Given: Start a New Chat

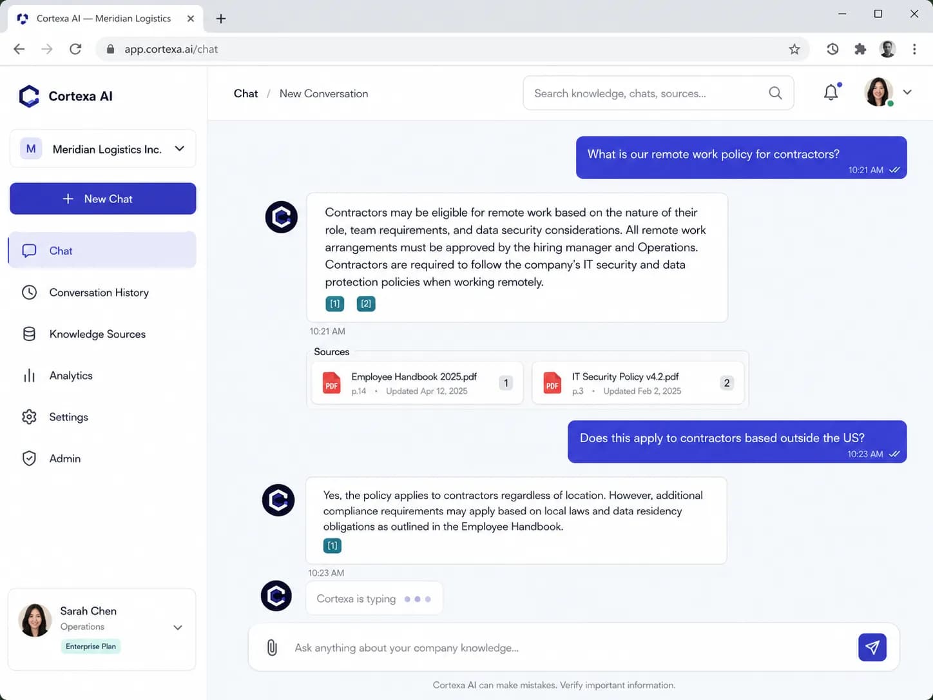Looking at the screenshot, I should [x=102, y=199].
